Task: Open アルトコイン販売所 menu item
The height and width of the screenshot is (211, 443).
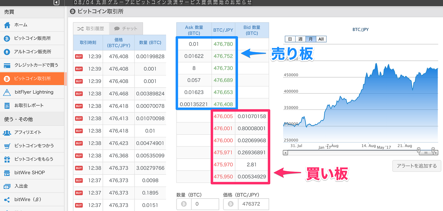Action: click(x=32, y=52)
